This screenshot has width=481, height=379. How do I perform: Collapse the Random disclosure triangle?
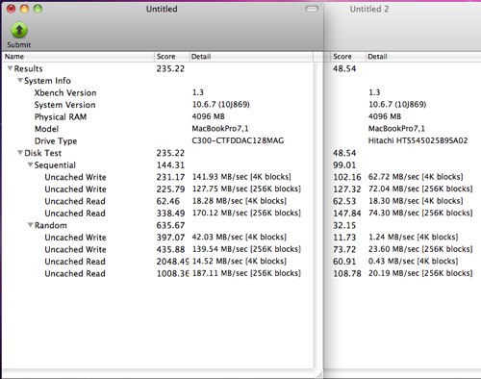pos(31,225)
